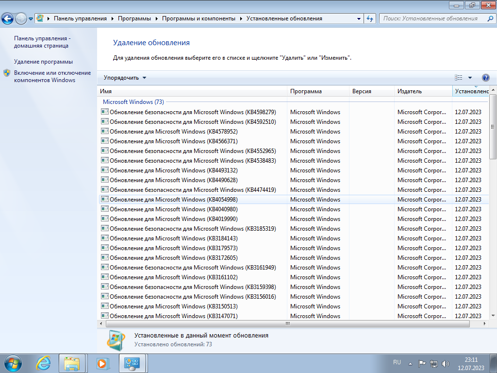Open the Uninstall a program link
This screenshot has height=373, width=497.
(x=43, y=62)
